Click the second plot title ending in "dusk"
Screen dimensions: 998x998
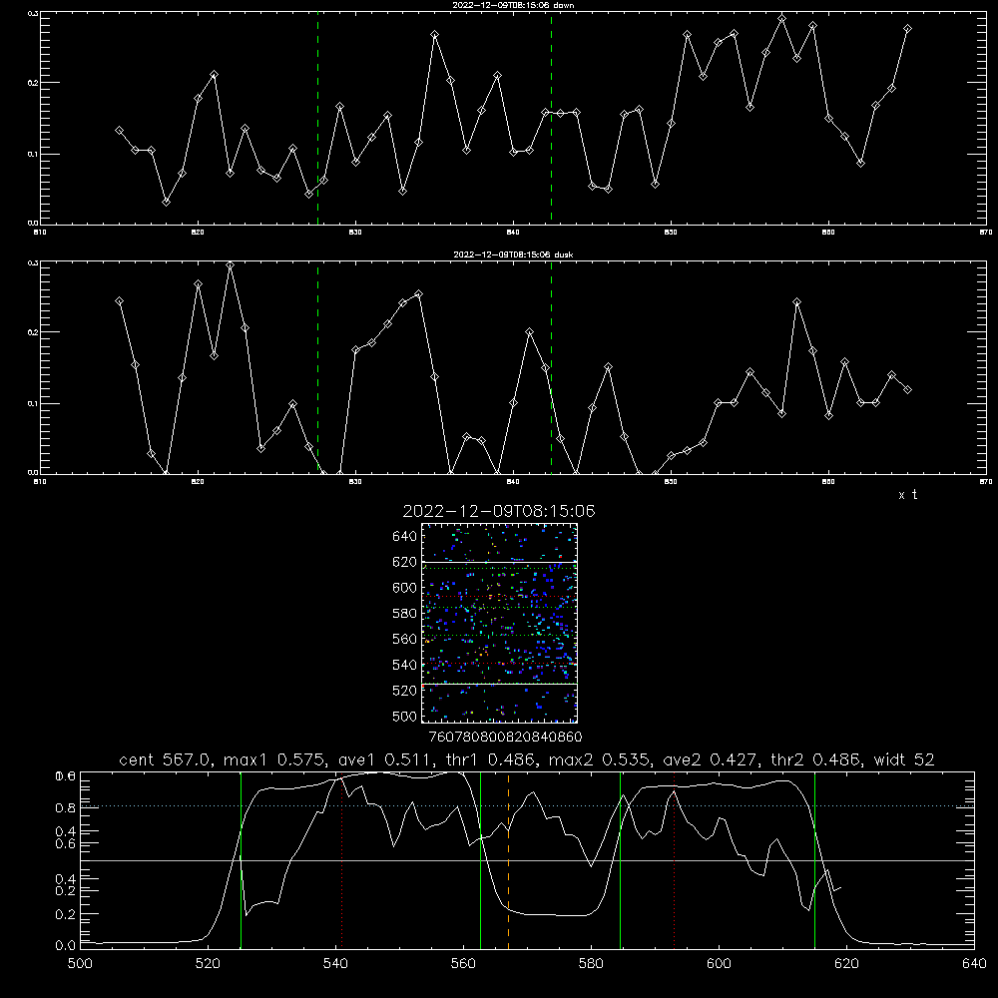[513, 254]
